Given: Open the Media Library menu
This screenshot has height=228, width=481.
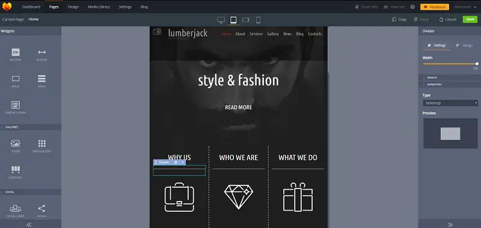Looking at the screenshot, I should pyautogui.click(x=99, y=7).
